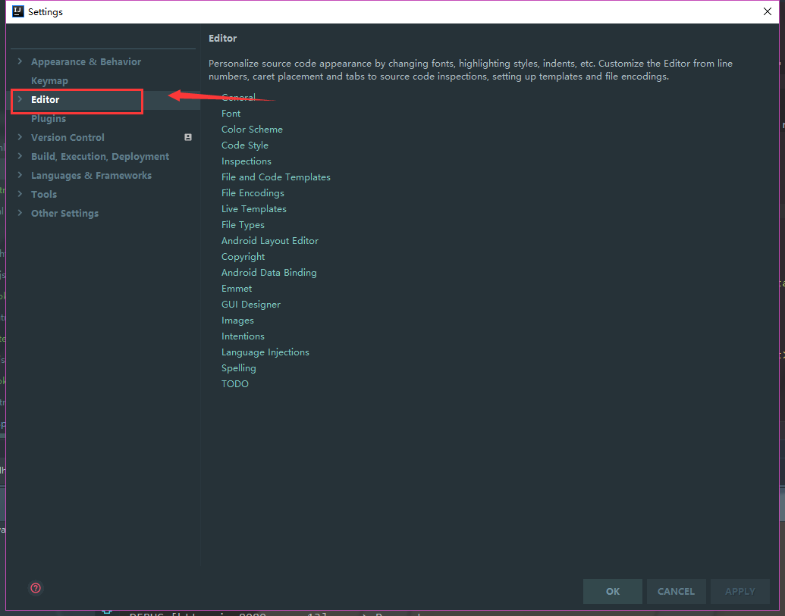The width and height of the screenshot is (785, 616).
Task: Open the Color Scheme settings
Action: 252,129
